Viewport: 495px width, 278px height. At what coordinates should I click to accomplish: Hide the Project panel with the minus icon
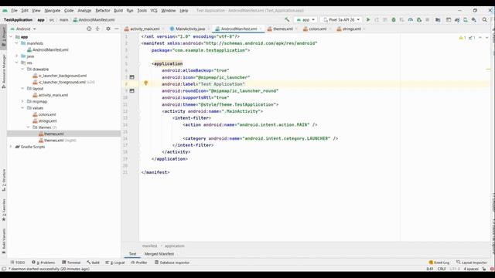pos(117,29)
